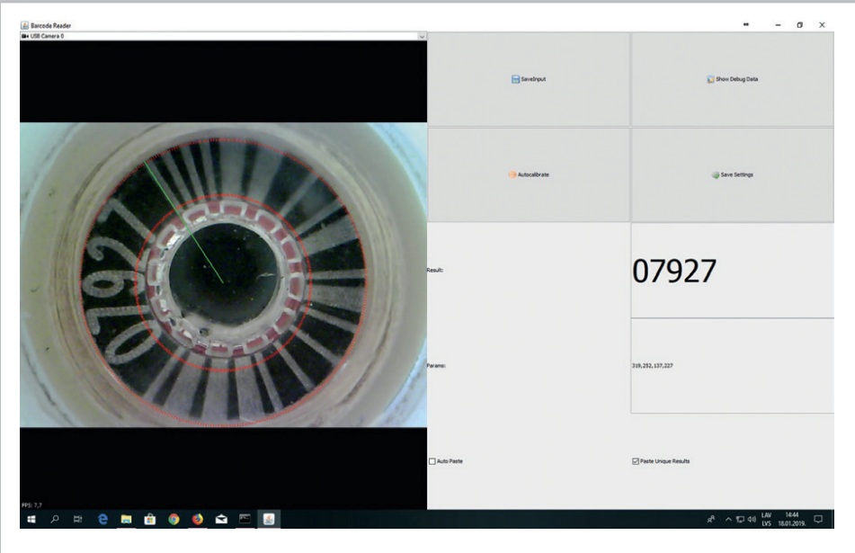Launch Google Chrome from taskbar

[174, 519]
